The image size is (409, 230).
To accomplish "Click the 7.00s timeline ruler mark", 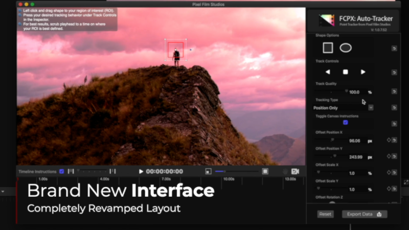I will coord(166,179).
